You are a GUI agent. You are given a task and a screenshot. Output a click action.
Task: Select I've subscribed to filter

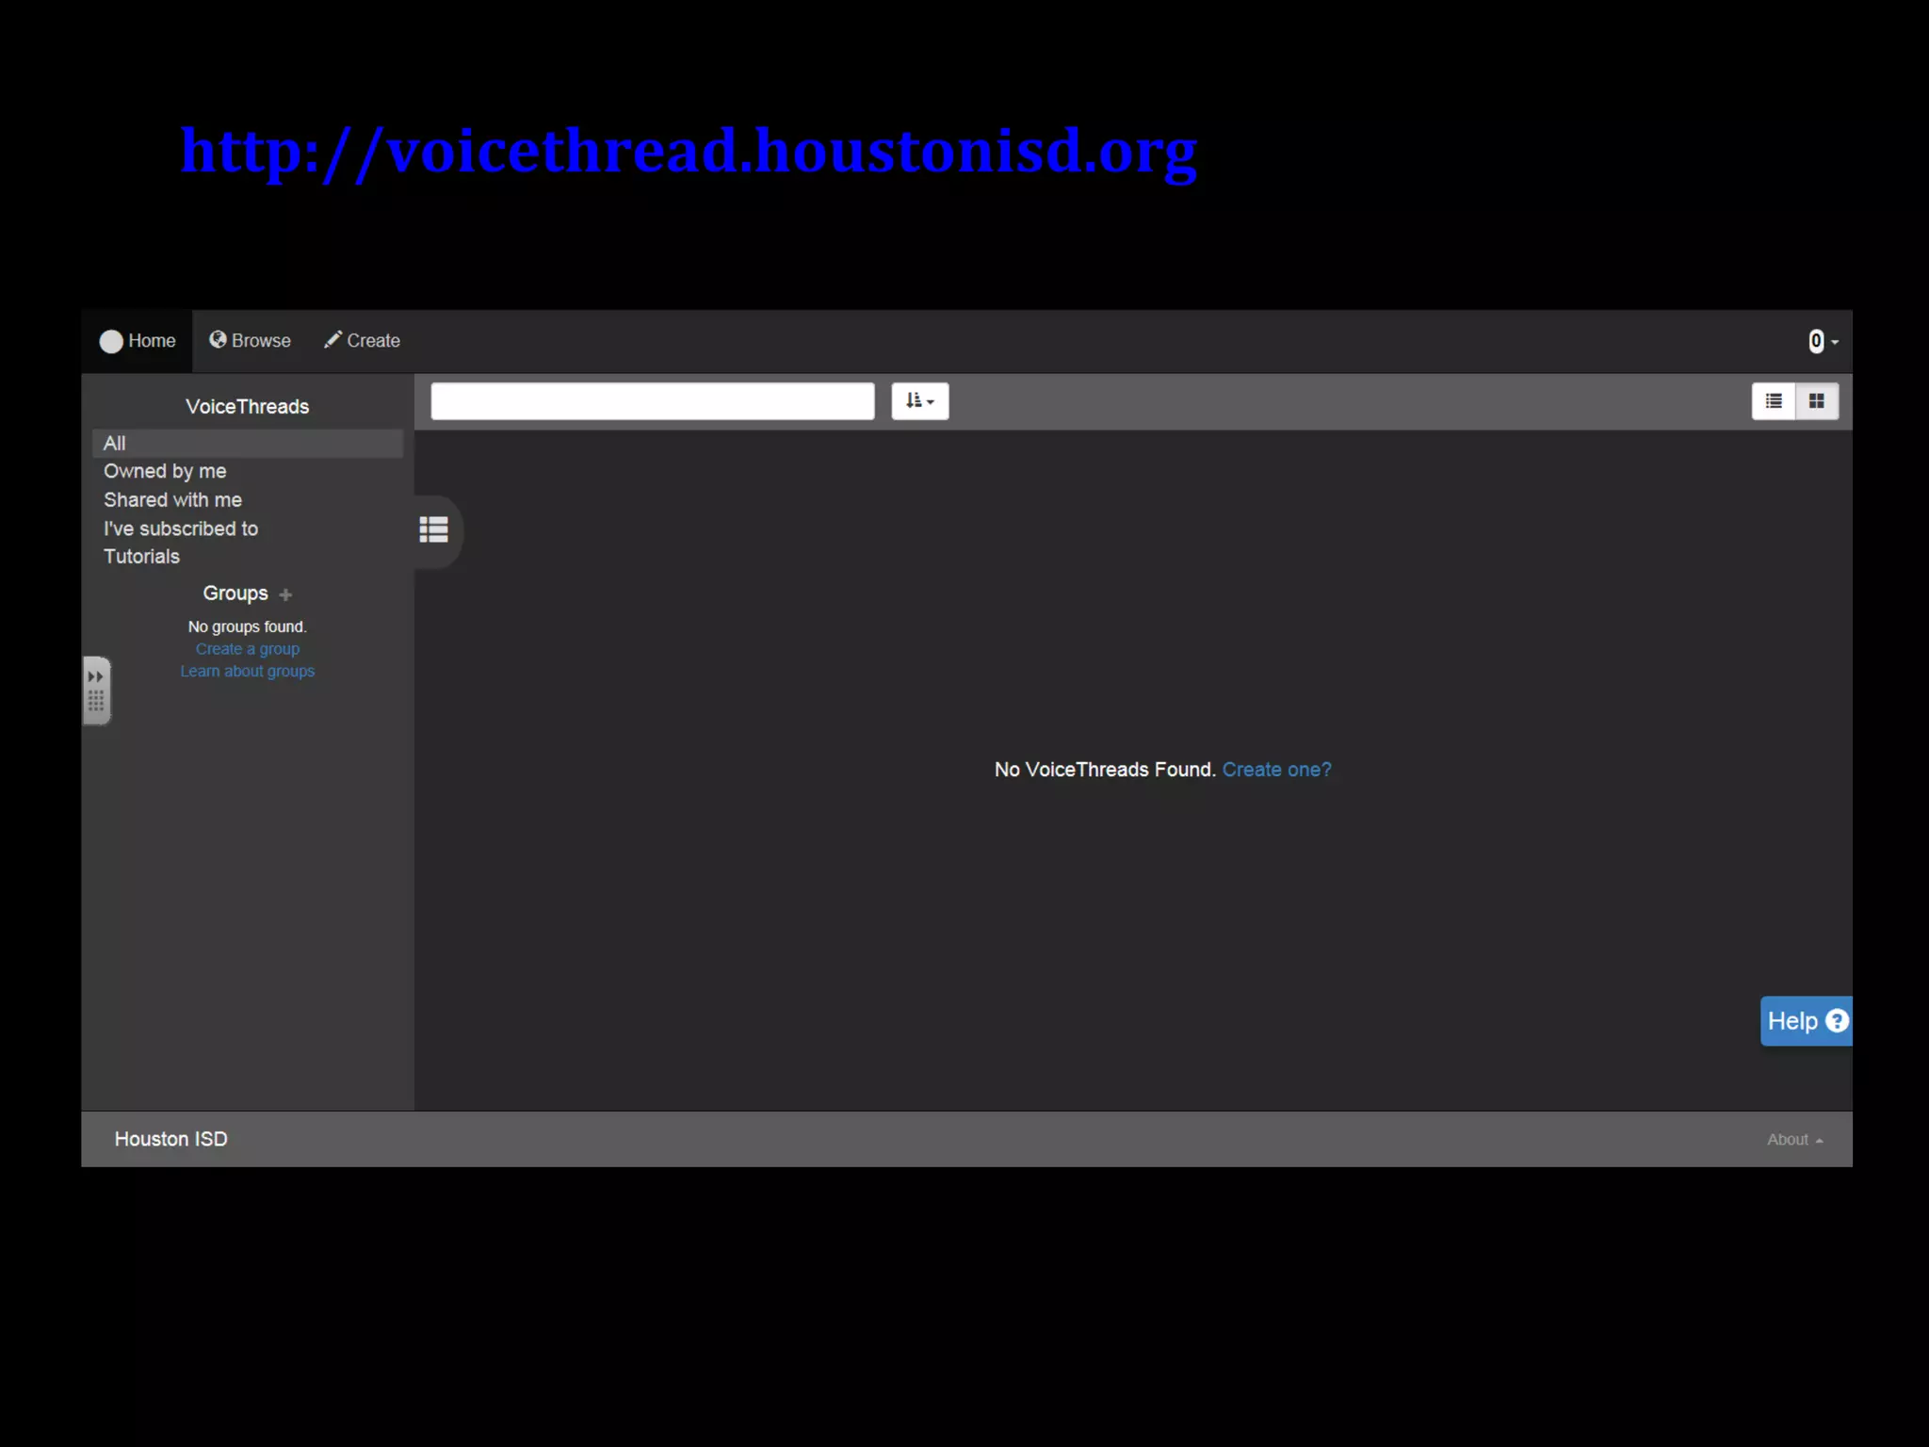point(181,528)
